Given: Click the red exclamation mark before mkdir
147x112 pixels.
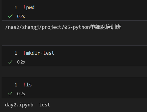Looking at the screenshot, I should (25, 53).
